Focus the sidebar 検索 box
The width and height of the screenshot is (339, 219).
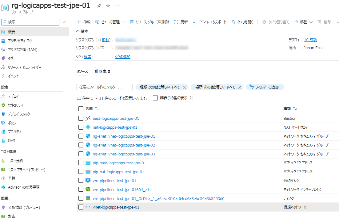coord(30,22)
